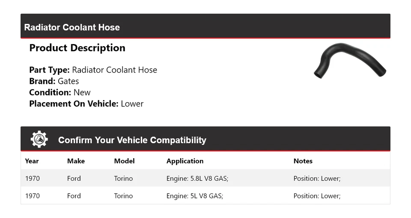The height and width of the screenshot is (218, 411).
Task: Click the Part Type: Radiator Coolant Hose line
Action: [93, 70]
